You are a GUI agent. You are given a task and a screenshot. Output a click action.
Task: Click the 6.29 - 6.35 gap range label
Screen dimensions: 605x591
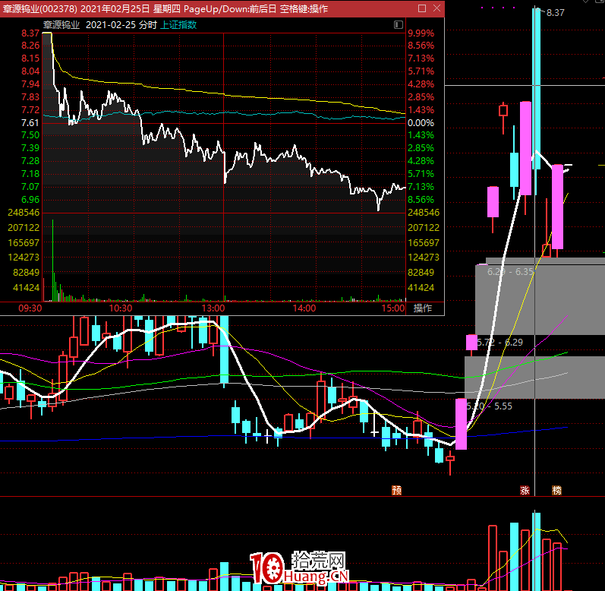click(510, 272)
